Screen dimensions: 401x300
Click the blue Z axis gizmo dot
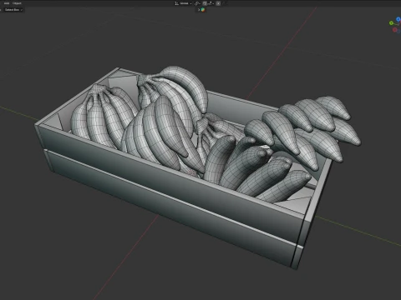(398, 19)
